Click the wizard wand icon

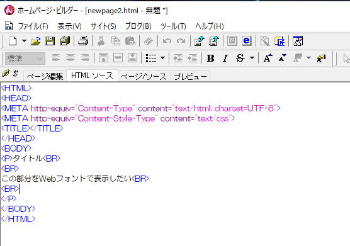click(265, 41)
